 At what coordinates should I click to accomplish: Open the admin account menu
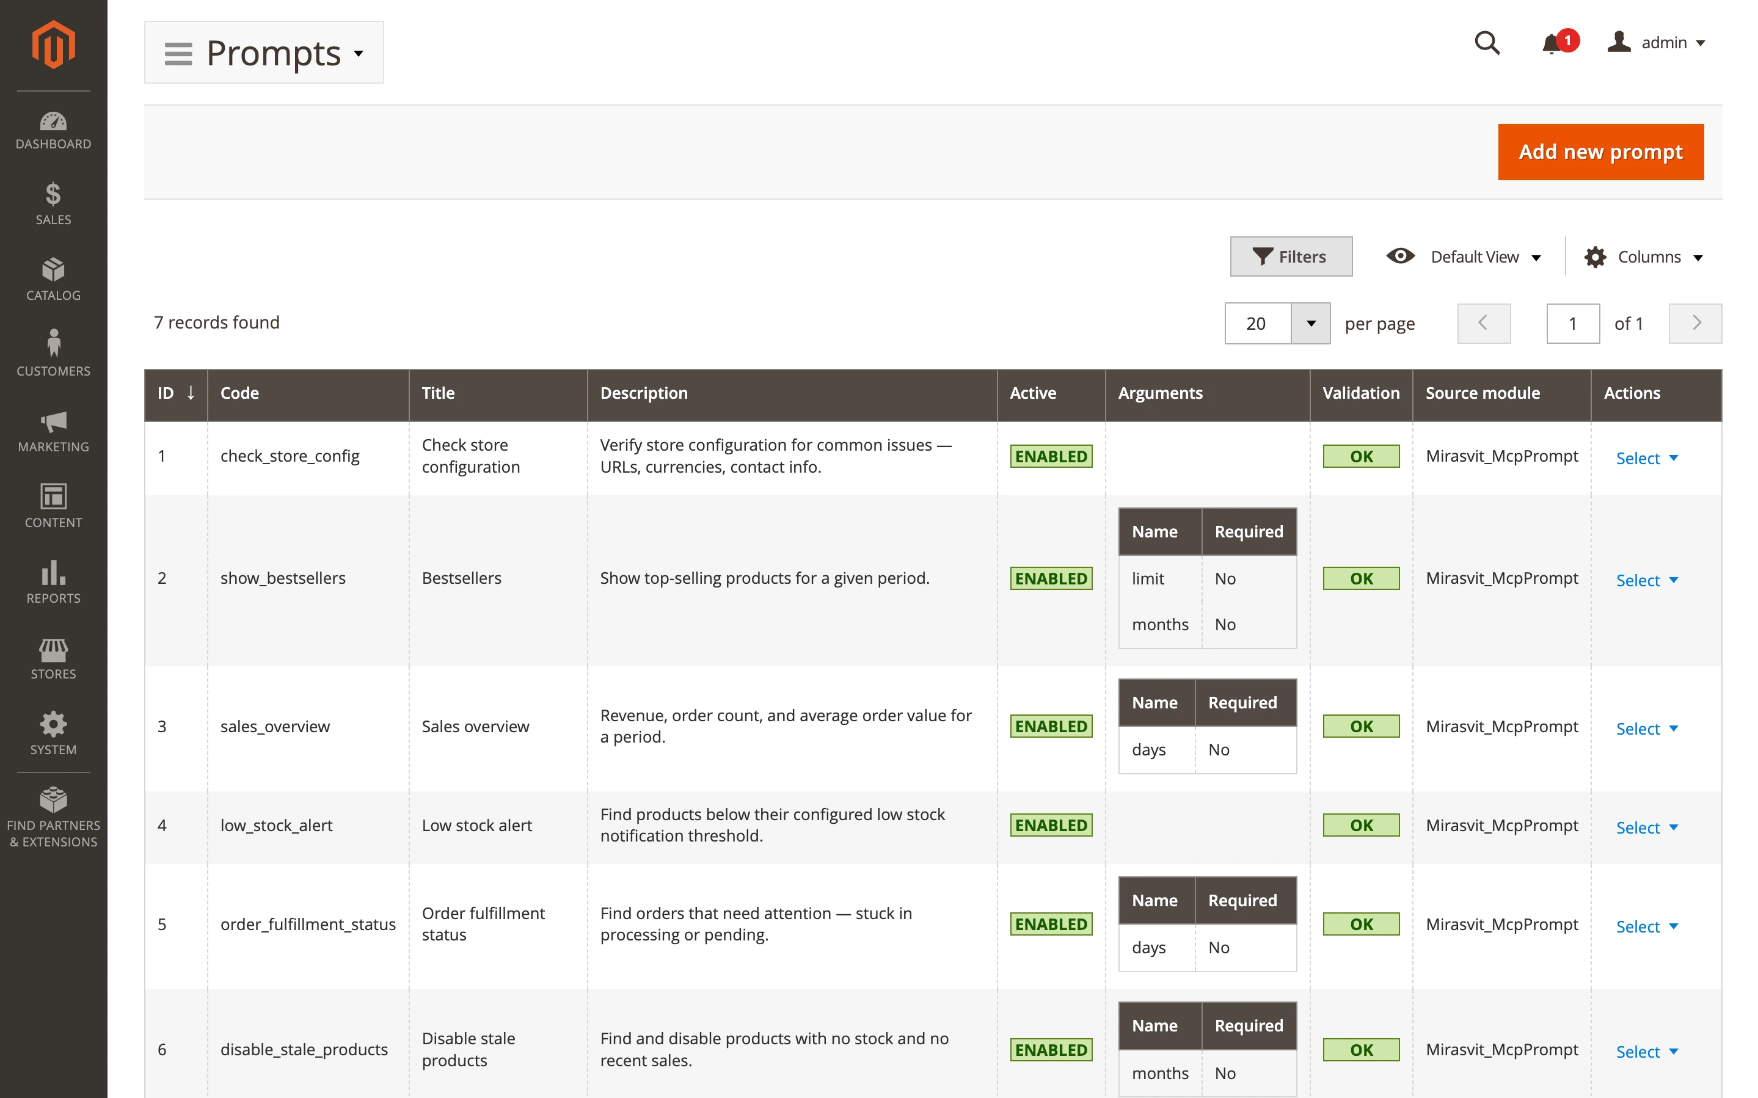1655,43
